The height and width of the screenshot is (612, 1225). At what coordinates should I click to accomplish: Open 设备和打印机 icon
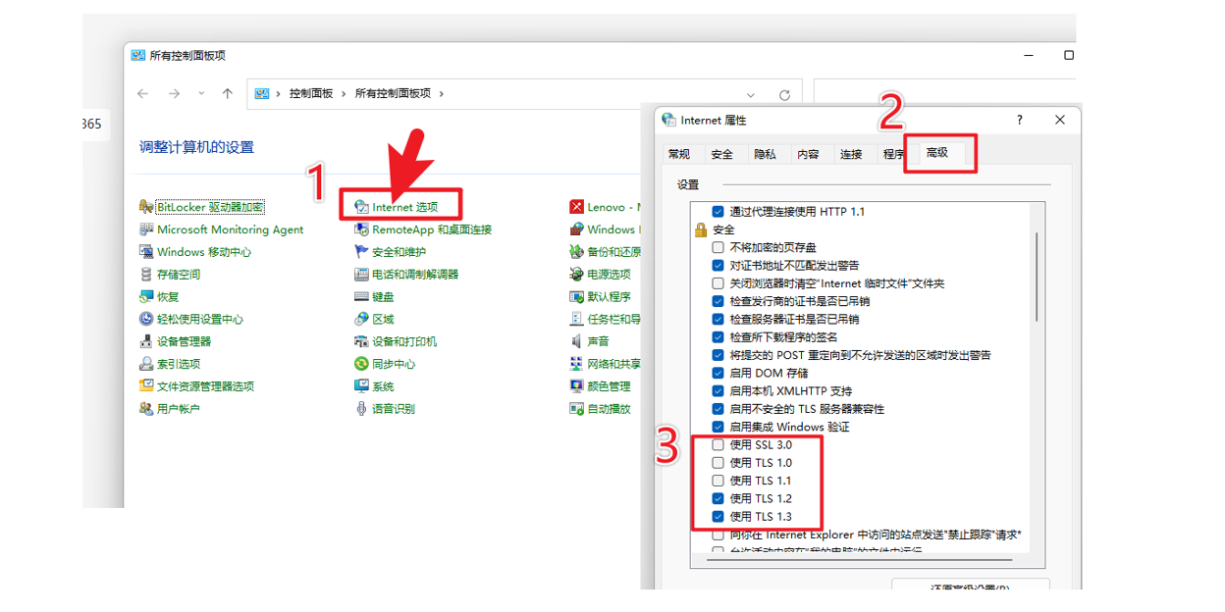pos(361,342)
